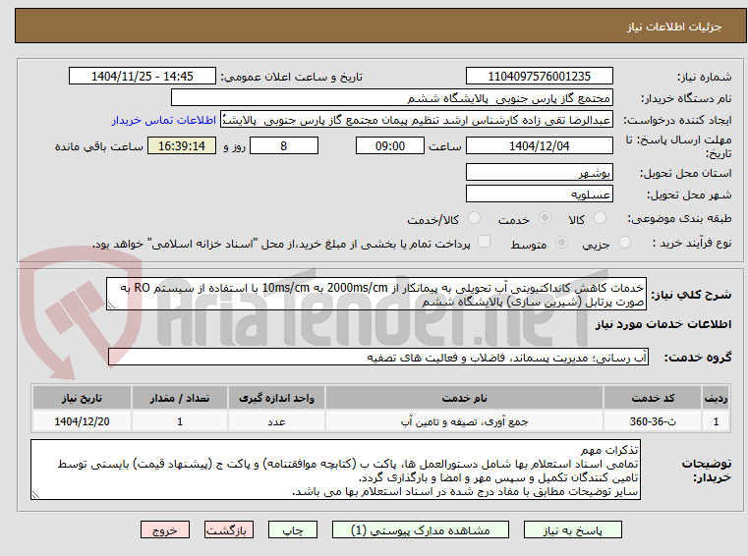Click the ردیف column header
Viewport: 748px width, 556px height.
pos(716,398)
